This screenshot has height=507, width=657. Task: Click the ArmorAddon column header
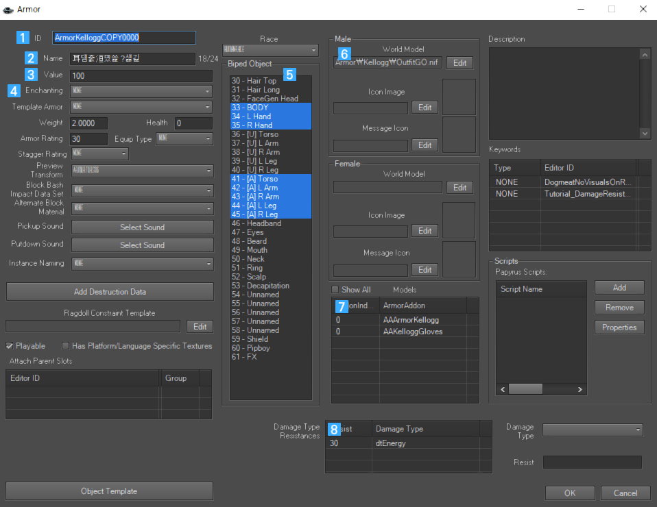pyautogui.click(x=423, y=306)
